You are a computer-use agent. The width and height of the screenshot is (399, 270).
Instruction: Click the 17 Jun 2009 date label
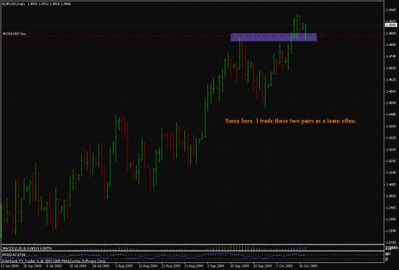(10, 266)
